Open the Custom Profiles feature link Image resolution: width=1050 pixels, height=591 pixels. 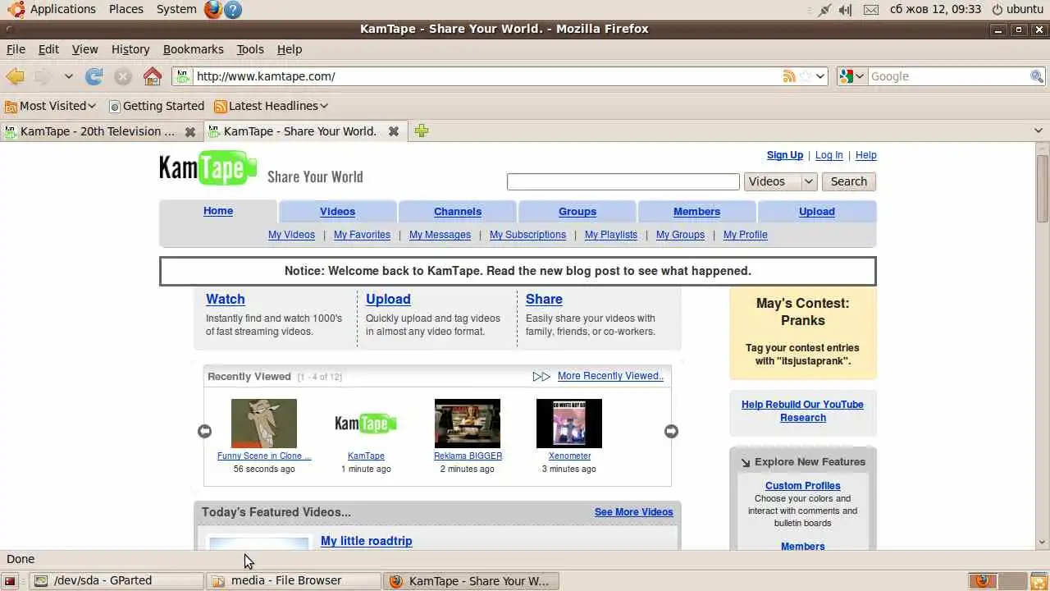tap(803, 486)
